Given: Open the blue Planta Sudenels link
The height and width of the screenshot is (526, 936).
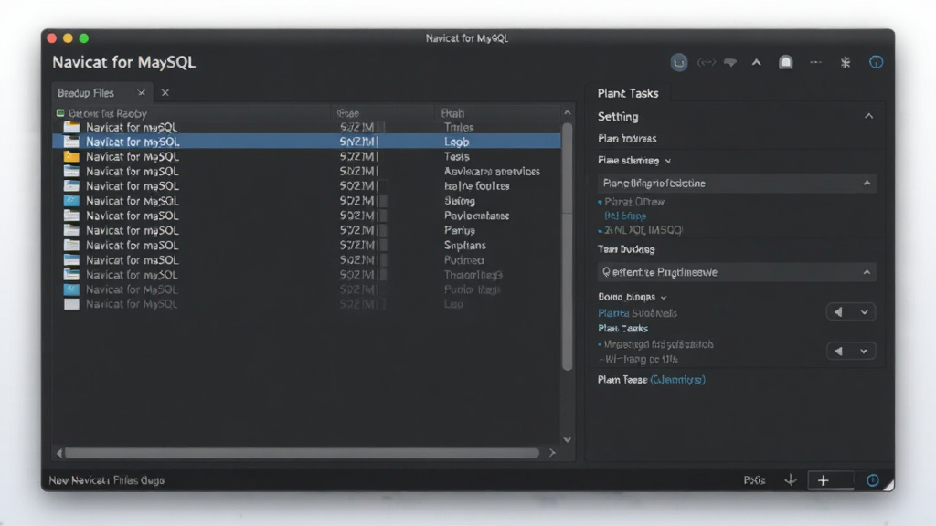Looking at the screenshot, I should click(x=637, y=312).
